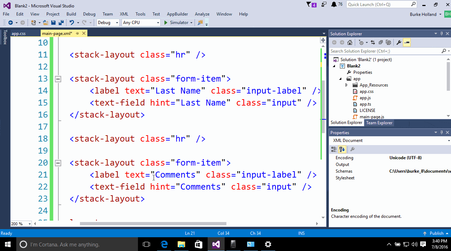Toggle code folding on line 13
The height and width of the screenshot is (251, 451).
pos(58,79)
